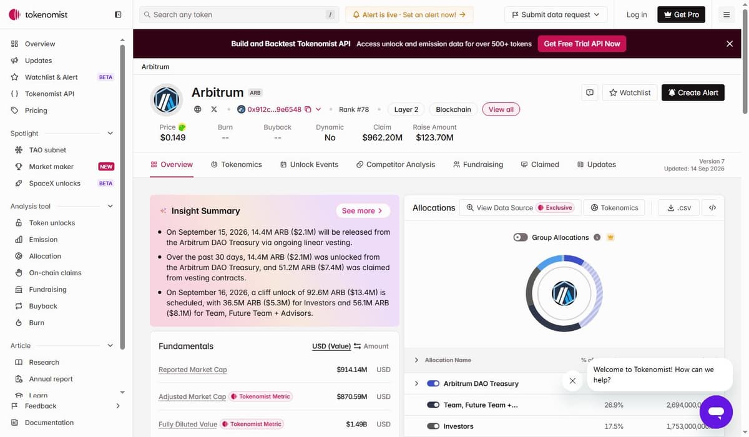Add Arbitrum to Watchlist
Viewport: 749px width, 437px height.
[630, 92]
